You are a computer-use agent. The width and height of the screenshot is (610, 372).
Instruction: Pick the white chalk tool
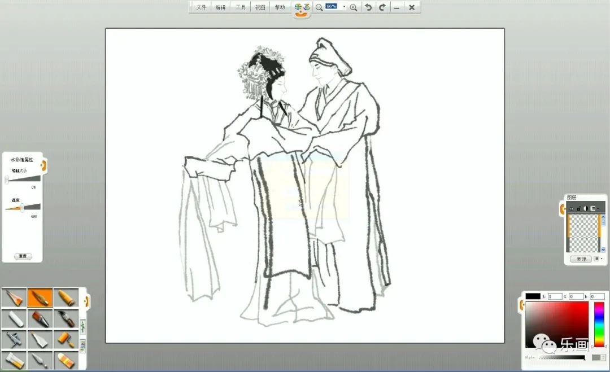(14, 319)
